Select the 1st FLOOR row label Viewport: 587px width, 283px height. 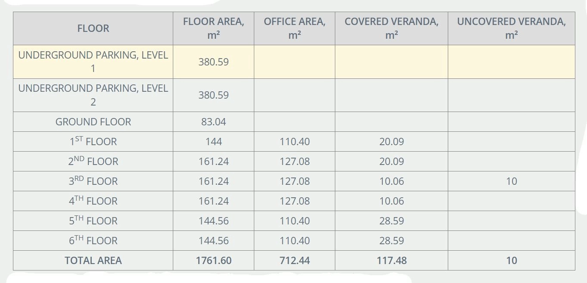(93, 142)
